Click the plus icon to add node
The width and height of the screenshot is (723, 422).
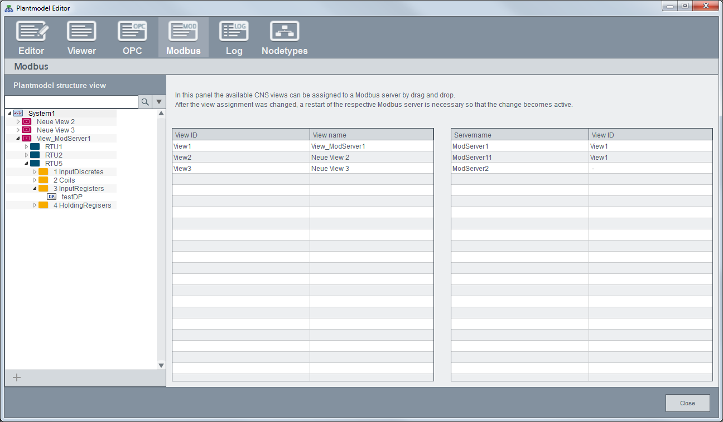point(17,377)
